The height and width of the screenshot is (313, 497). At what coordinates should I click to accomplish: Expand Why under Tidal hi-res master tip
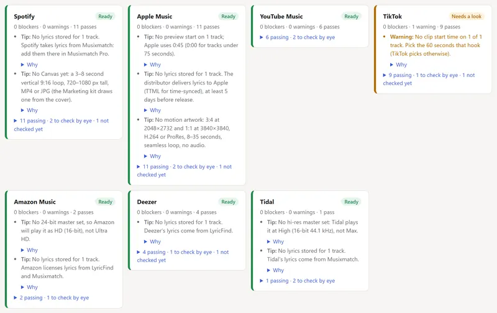coord(275,242)
